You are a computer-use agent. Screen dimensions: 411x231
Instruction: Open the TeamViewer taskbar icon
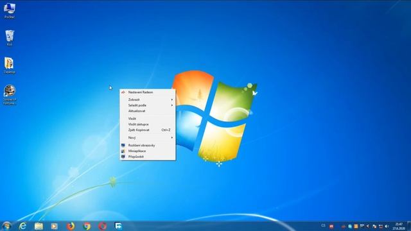[x=118, y=226]
